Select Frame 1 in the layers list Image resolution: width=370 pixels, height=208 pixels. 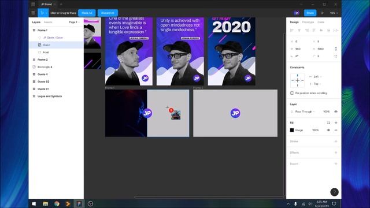coord(56,31)
